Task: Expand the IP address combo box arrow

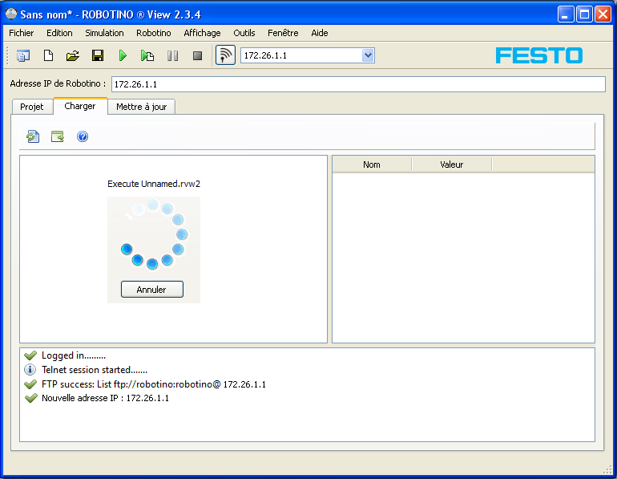Action: point(368,55)
